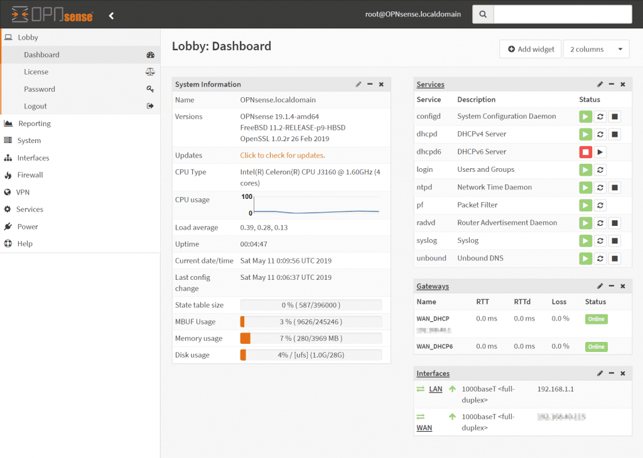
Task: Stop the ntpd service
Action: (614, 188)
